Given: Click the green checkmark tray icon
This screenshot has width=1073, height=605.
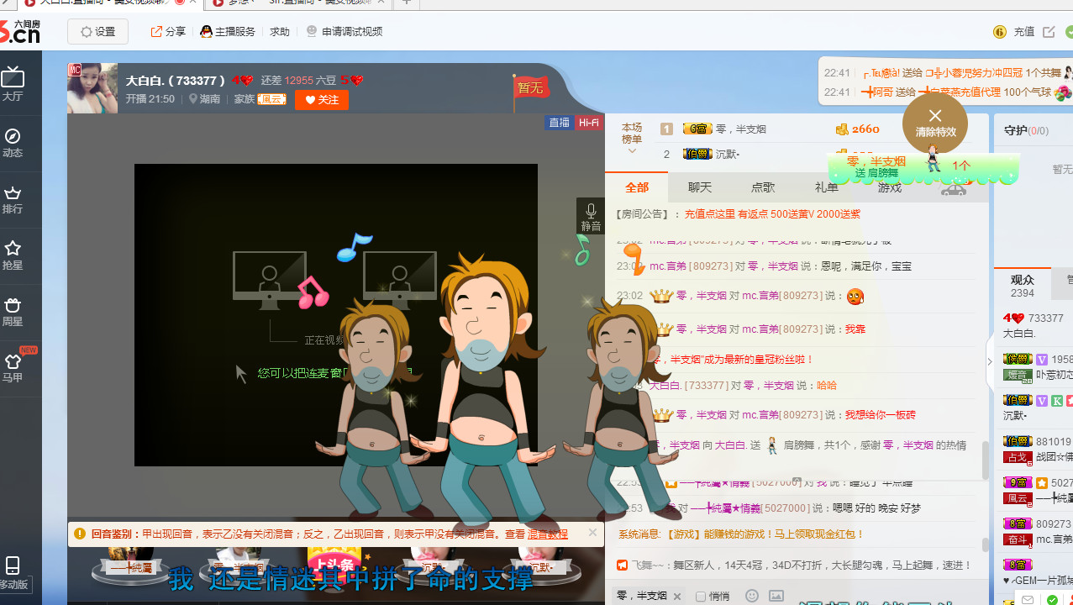Looking at the screenshot, I should pos(1052,599).
